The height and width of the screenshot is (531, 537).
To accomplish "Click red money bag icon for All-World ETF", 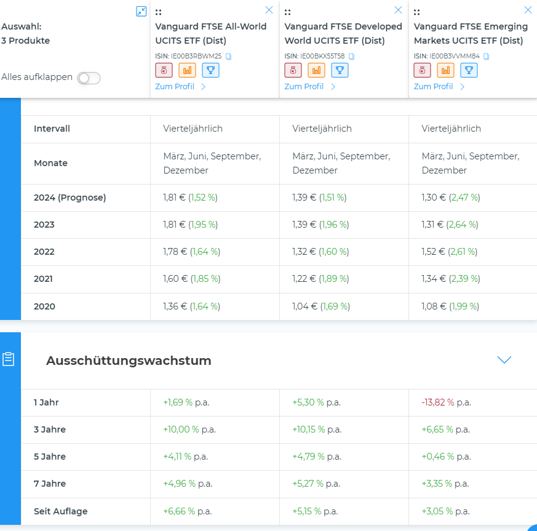I will 164,70.
